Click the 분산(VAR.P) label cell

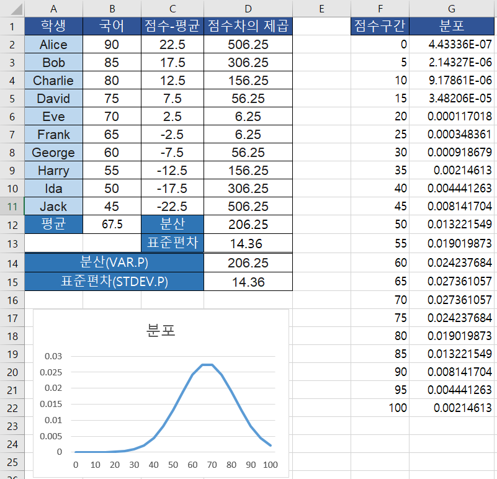pyautogui.click(x=114, y=263)
